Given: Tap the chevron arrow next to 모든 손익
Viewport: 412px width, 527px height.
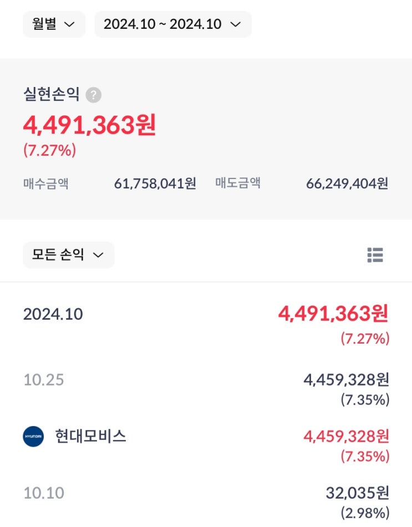Looking at the screenshot, I should (98, 255).
